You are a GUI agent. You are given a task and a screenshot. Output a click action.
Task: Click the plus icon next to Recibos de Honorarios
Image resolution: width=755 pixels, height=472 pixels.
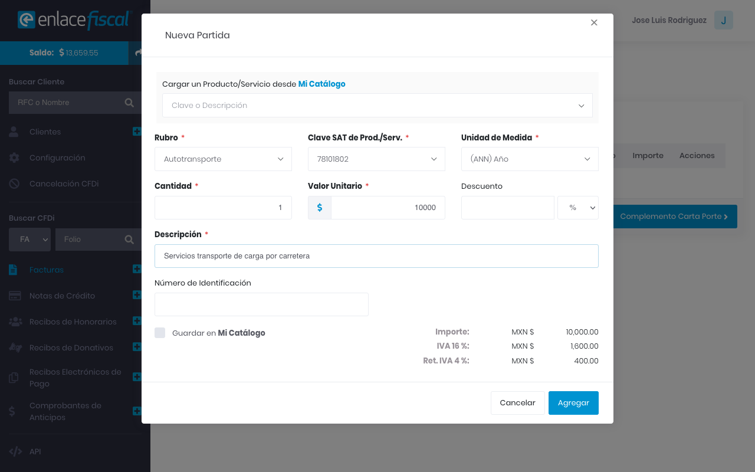137,322
